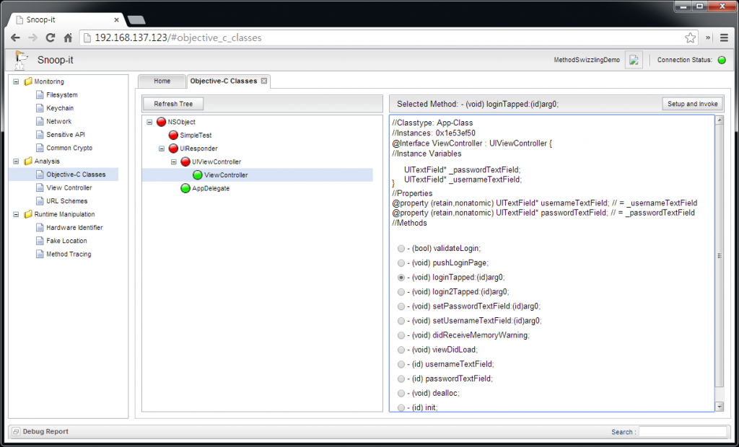The height and width of the screenshot is (447, 739).
Task: Click the Search input field
Action: pyautogui.click(x=682, y=432)
